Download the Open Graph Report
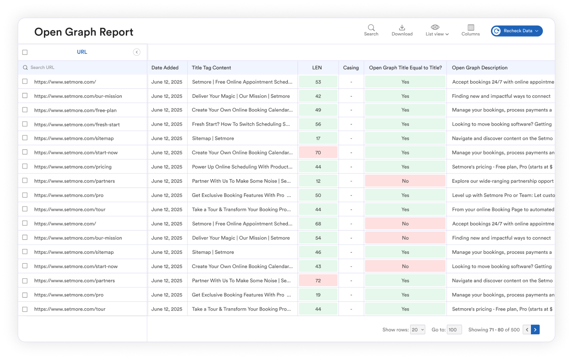Viewport: 573px width, 360px height. (402, 30)
